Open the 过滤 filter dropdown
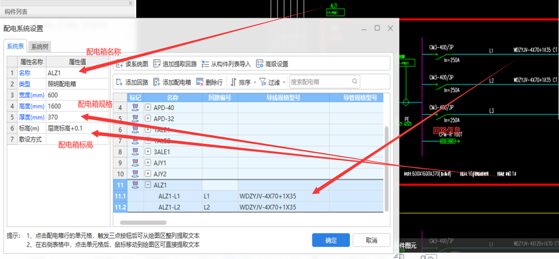The height and width of the screenshot is (259, 559). [272, 82]
